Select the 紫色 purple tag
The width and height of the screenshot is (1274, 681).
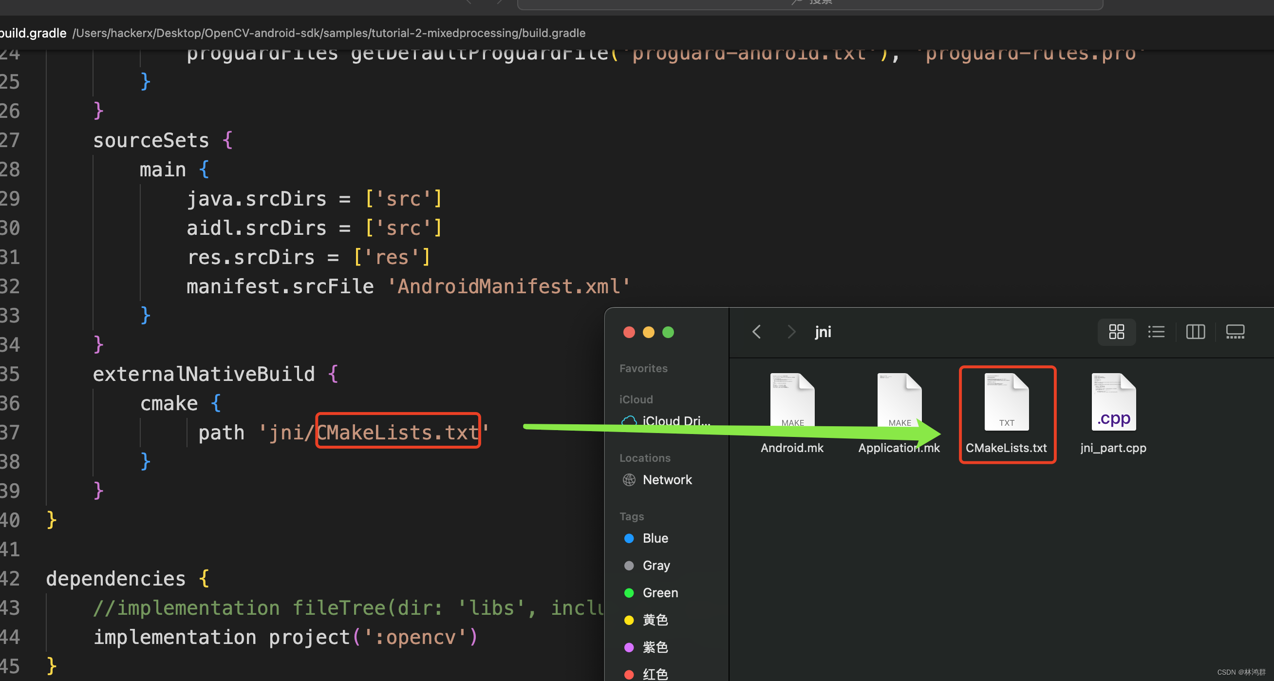[x=655, y=647]
